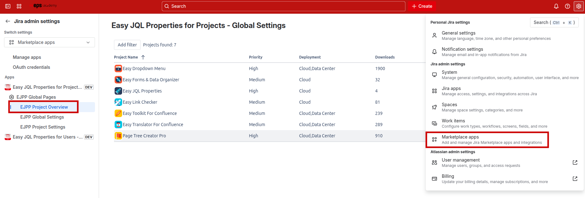Click the EJPP Global Pages tree row
Viewport: 585px width, 198px height.
[49, 97]
